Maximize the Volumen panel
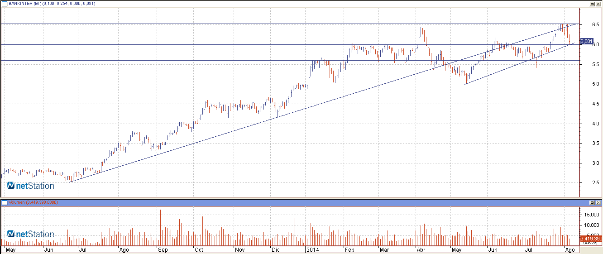Screen dimensions: 603x254 592,202
